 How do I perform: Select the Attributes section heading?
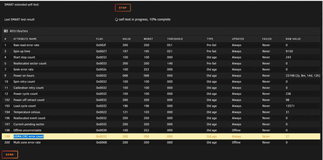19,31
